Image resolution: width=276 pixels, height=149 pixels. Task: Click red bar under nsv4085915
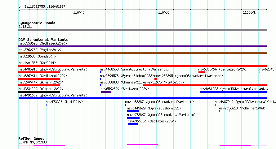tap(39, 72)
